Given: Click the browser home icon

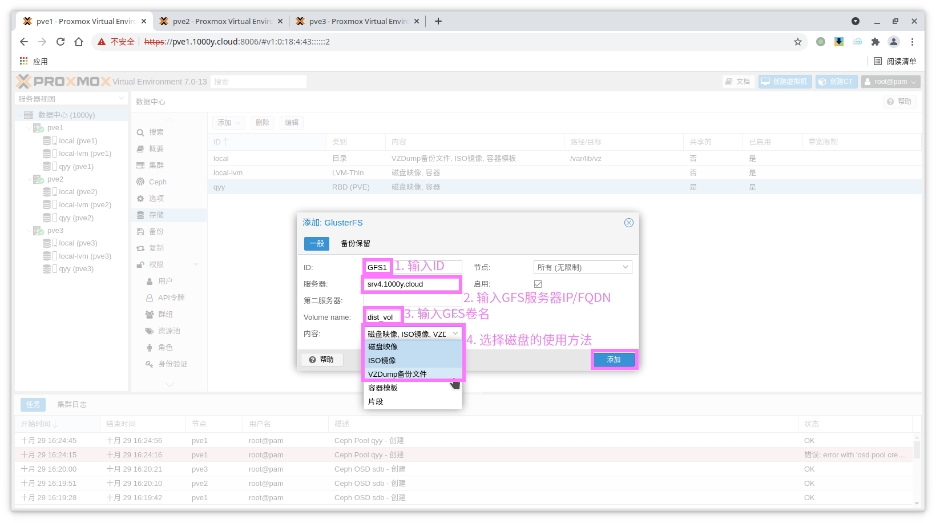Looking at the screenshot, I should tap(79, 42).
